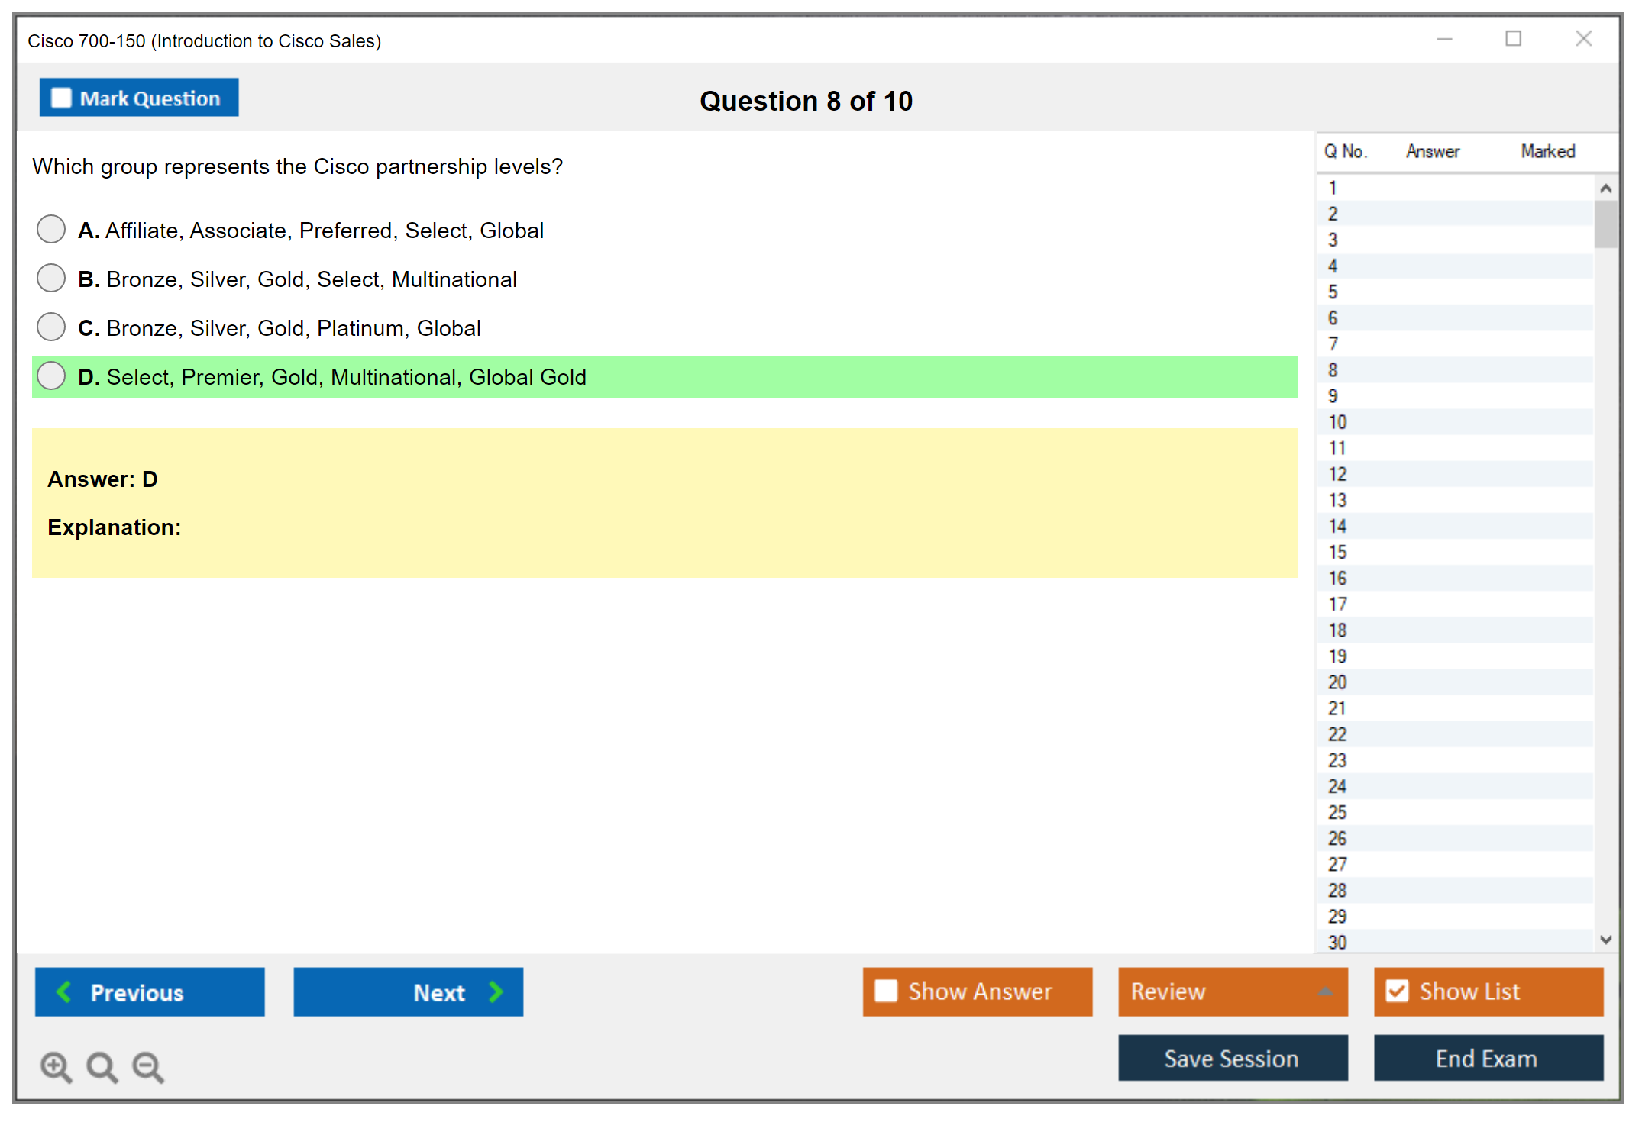
Task: Click the zoom out magnifier icon
Action: [x=147, y=1066]
